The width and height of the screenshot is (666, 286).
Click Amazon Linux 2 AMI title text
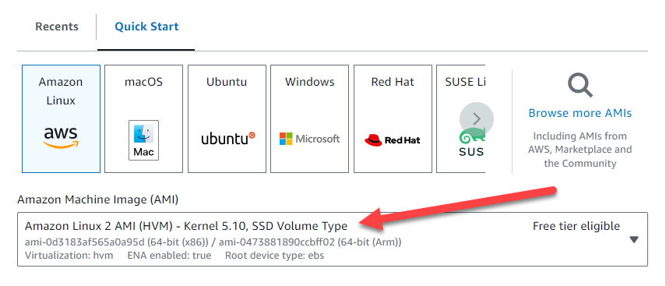(186, 226)
